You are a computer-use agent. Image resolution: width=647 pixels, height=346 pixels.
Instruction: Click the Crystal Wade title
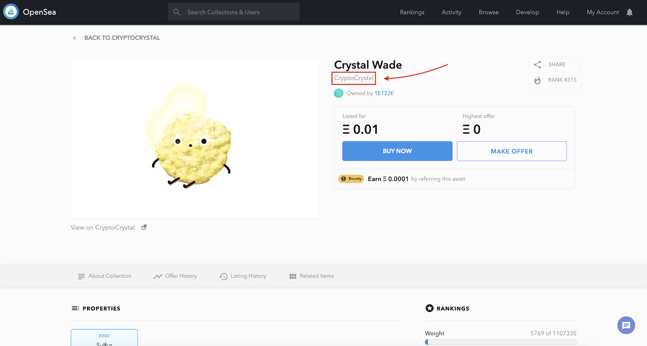(x=368, y=65)
